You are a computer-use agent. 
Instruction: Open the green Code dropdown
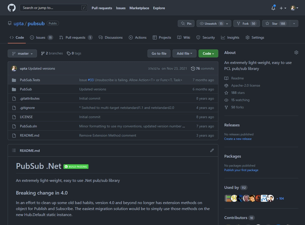pyautogui.click(x=208, y=53)
